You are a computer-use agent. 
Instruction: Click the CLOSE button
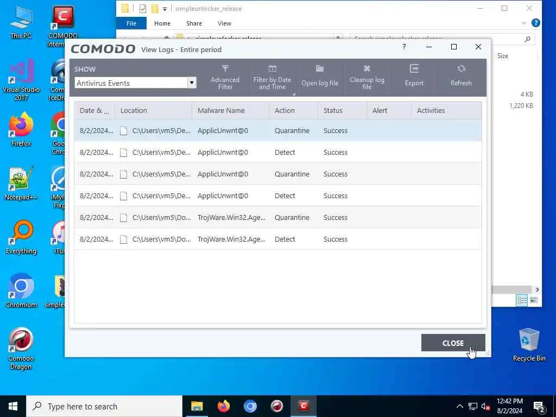point(453,343)
